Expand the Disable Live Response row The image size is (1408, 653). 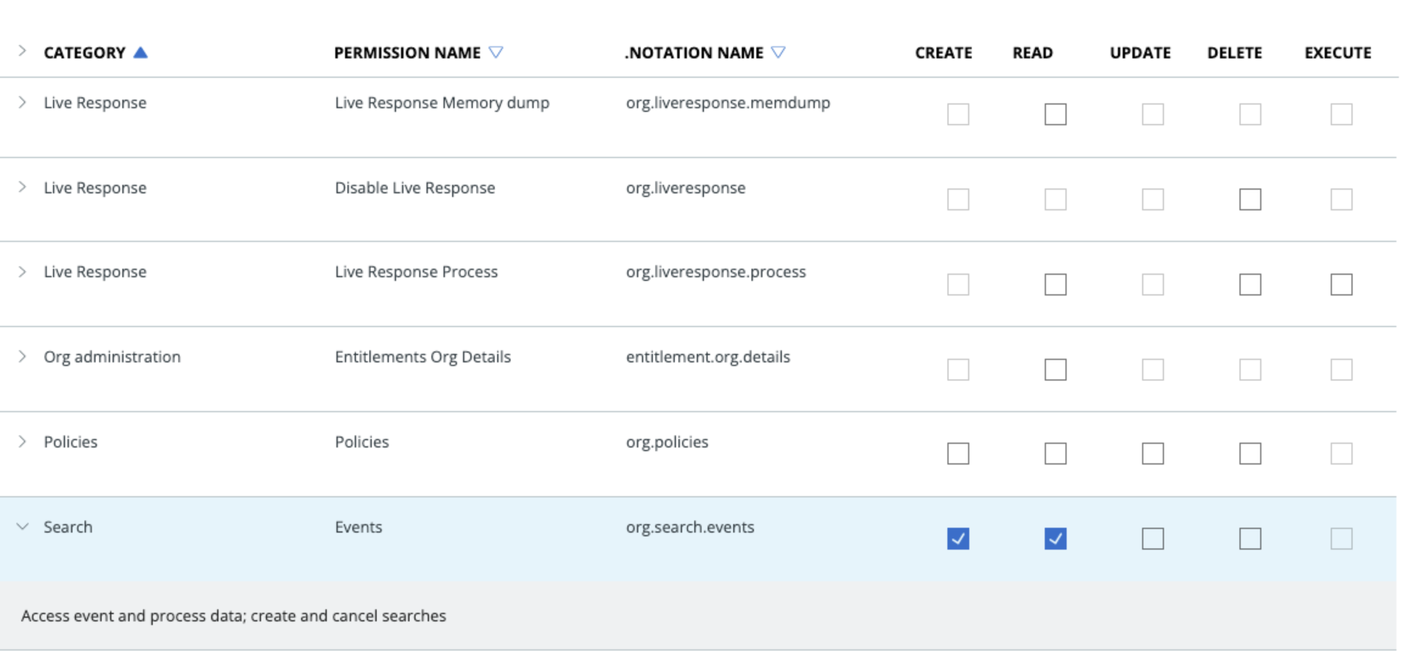(23, 187)
